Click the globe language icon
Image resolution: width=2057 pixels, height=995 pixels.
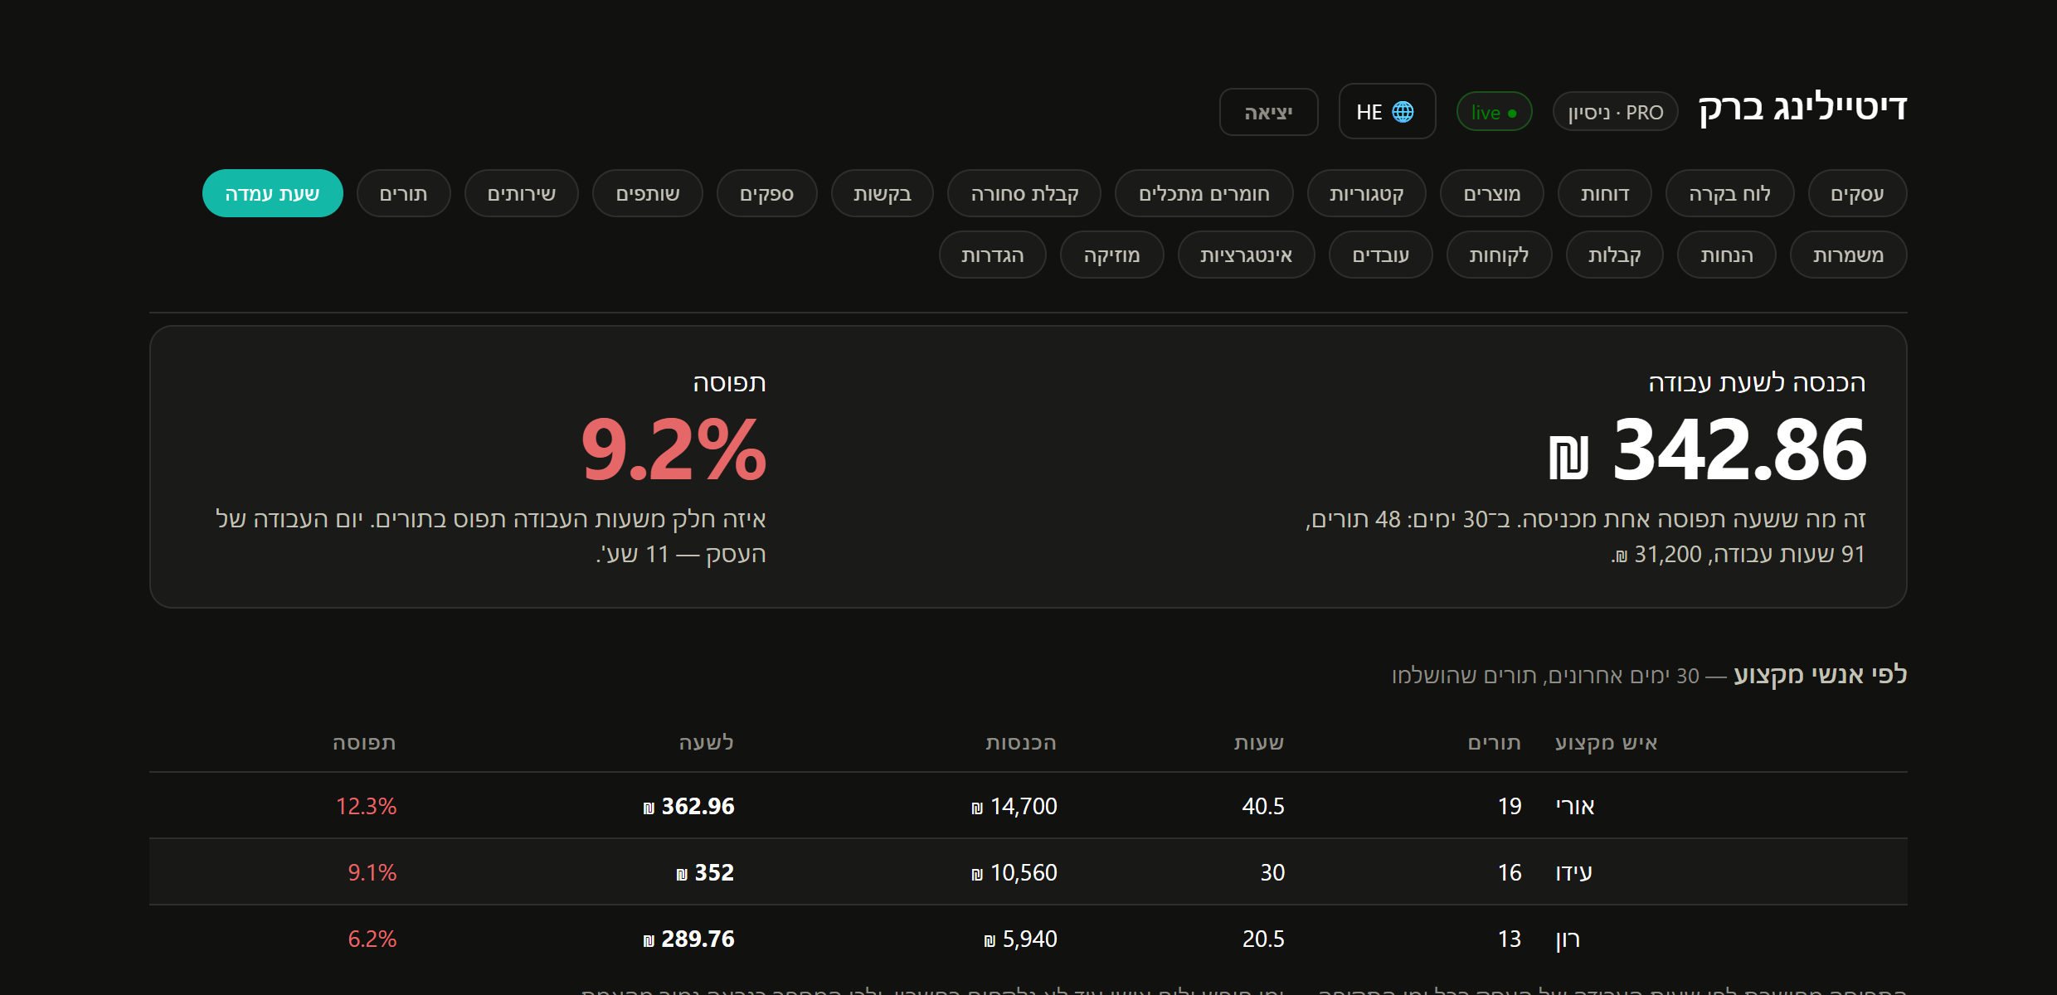pos(1403,112)
